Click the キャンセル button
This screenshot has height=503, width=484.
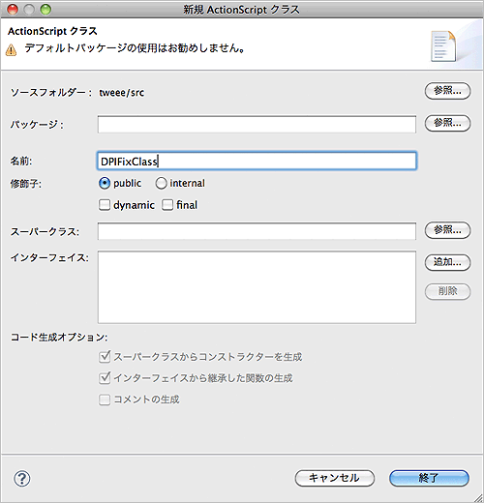point(334,478)
